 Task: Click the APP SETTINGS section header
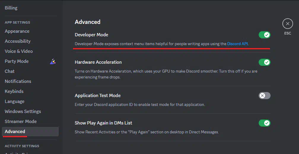point(17,22)
